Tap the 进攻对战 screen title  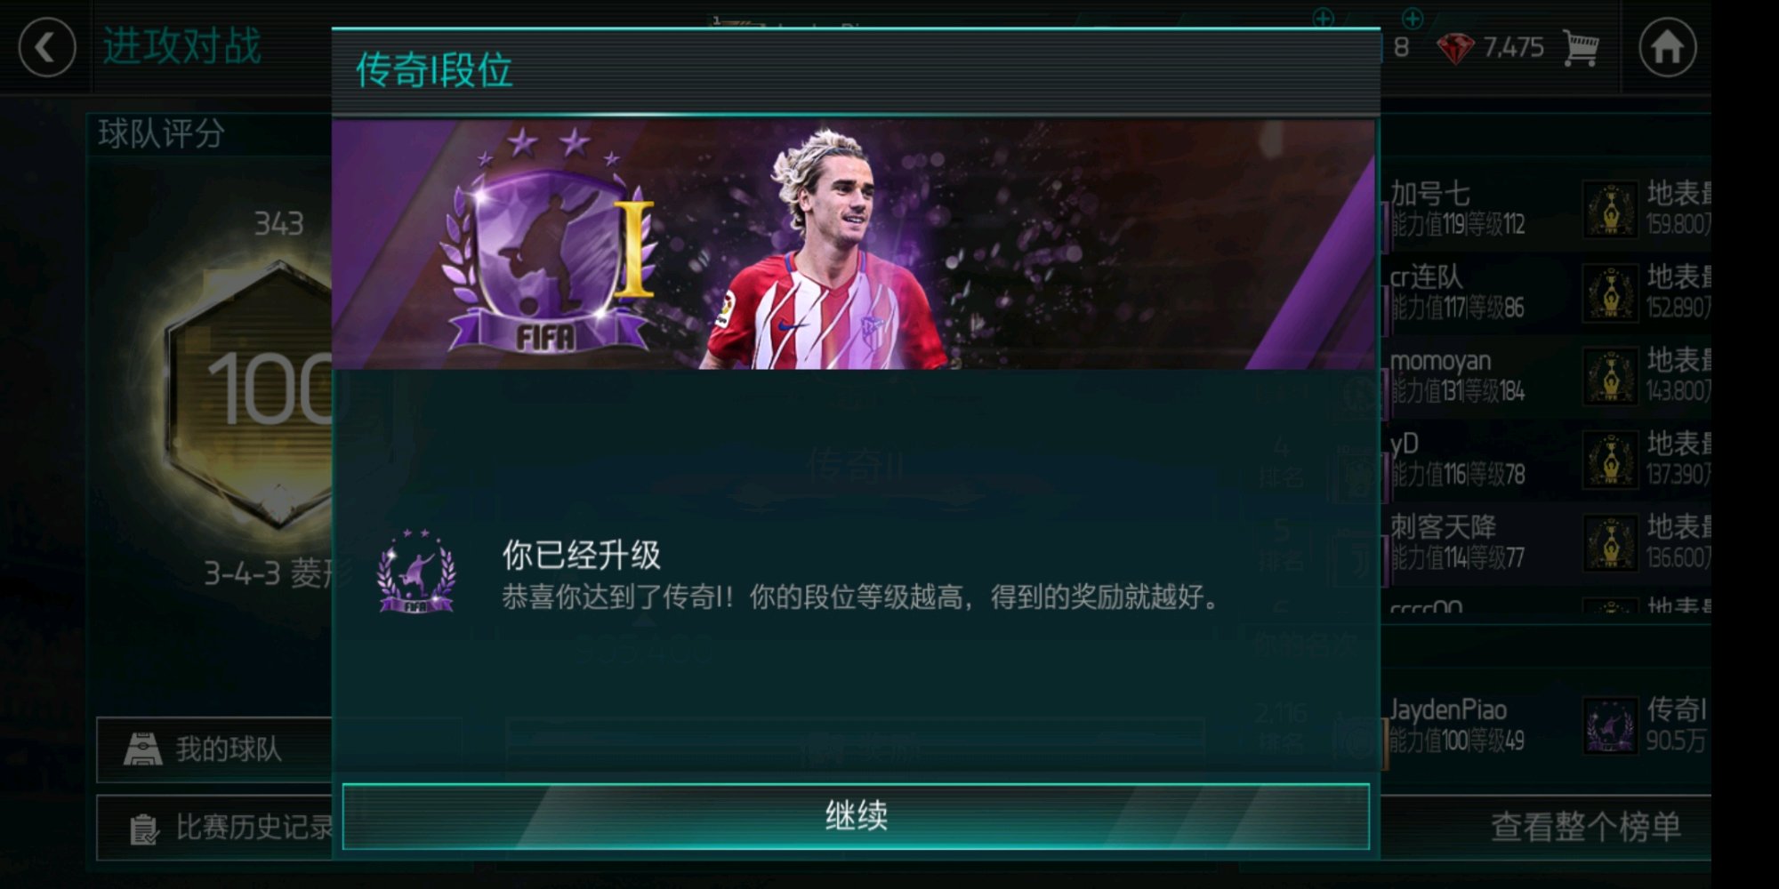click(182, 46)
